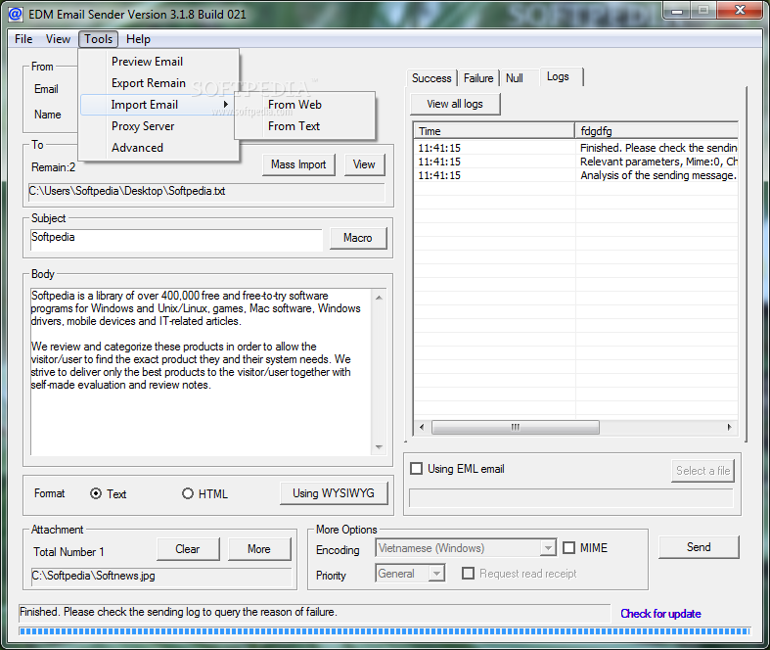Click the View all logs button
This screenshot has width=770, height=650.
455,104
